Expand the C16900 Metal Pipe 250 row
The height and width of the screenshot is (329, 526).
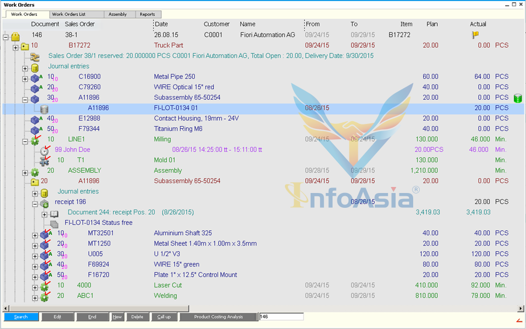(25, 79)
